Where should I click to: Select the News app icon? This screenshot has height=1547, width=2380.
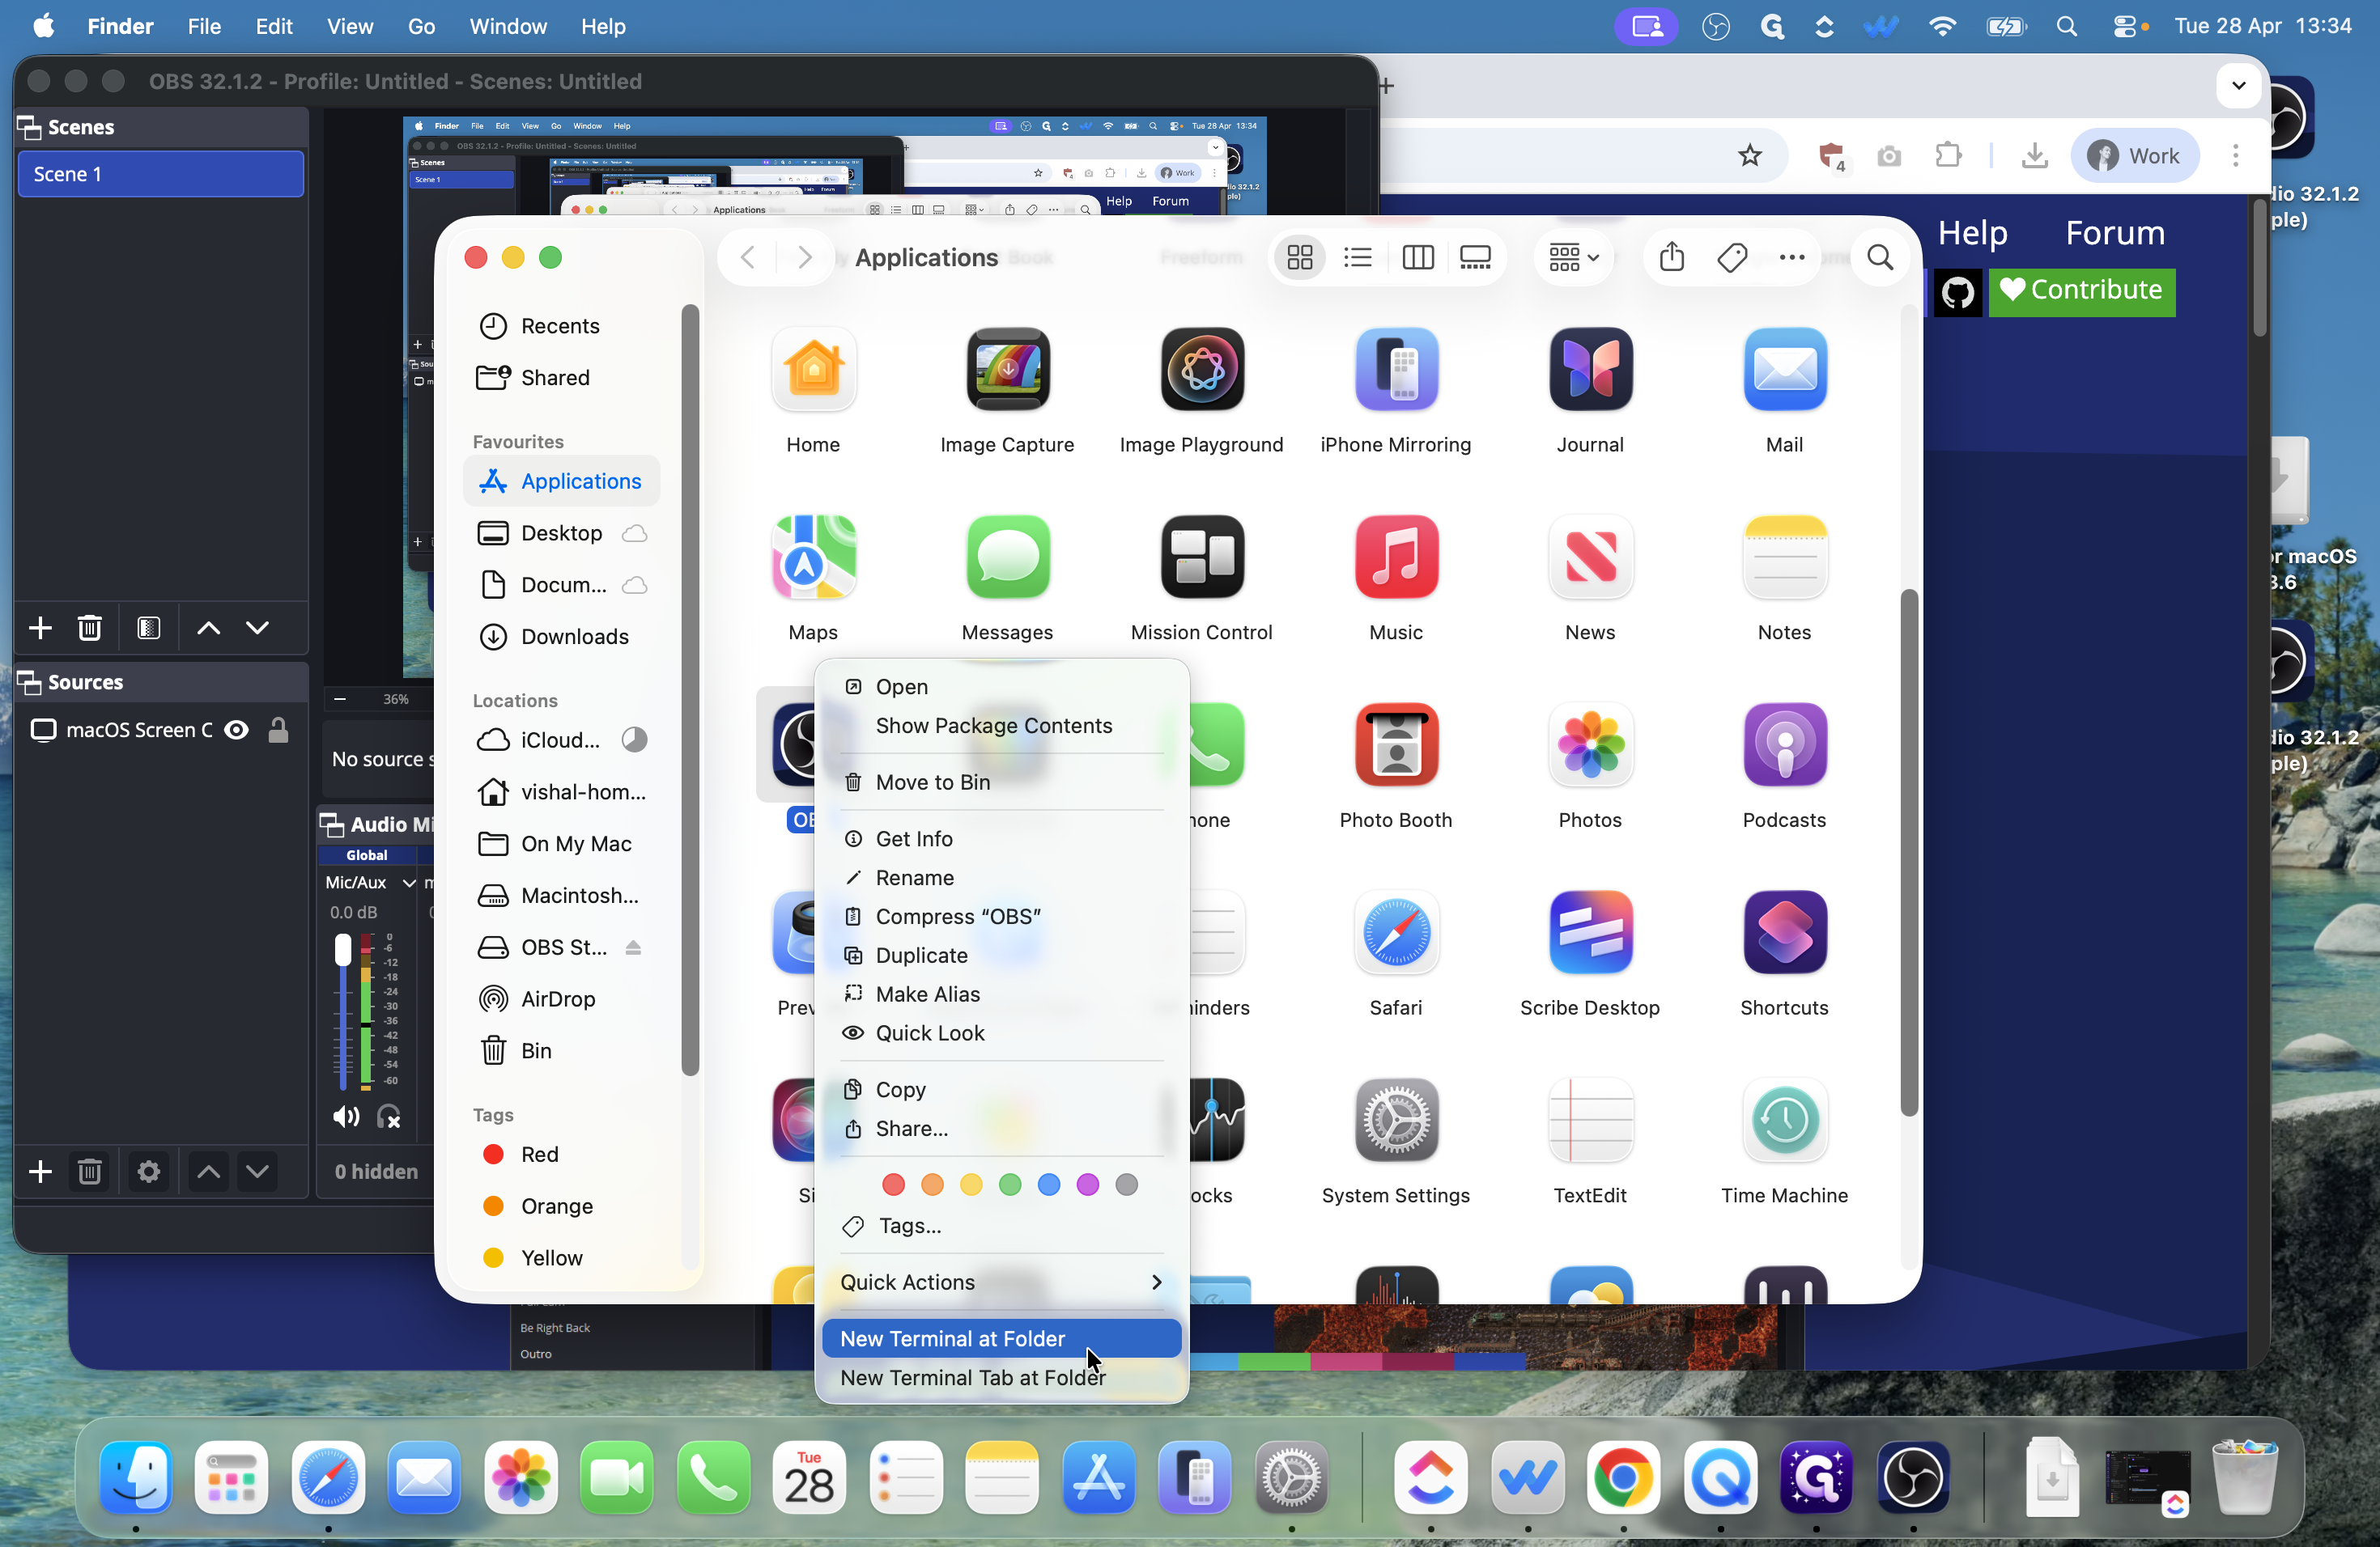[1590, 557]
